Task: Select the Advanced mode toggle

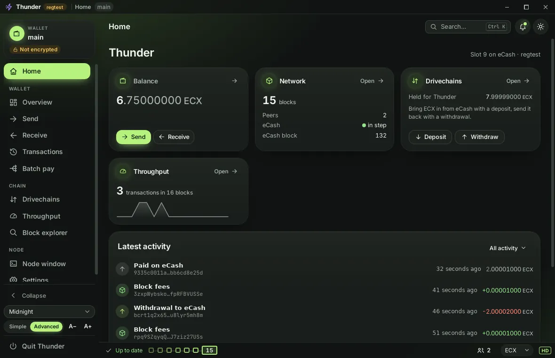Action: point(47,326)
